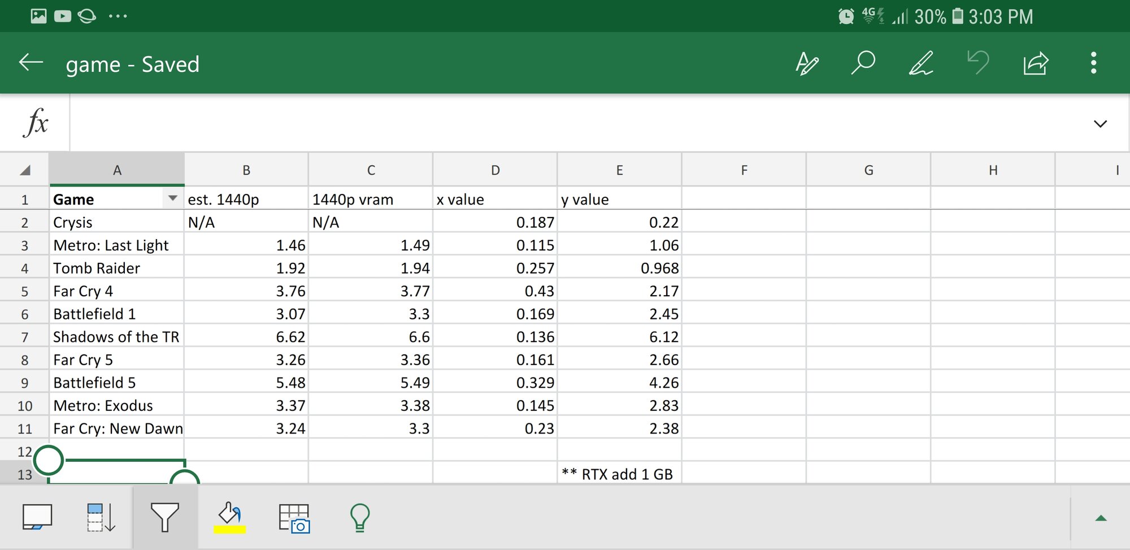Screen dimensions: 1130x550
Task: Open the search magnifier tool
Action: click(x=863, y=63)
